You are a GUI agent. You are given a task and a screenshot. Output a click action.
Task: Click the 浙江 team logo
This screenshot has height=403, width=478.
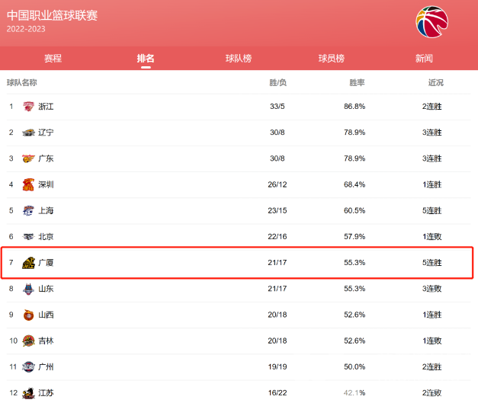pos(28,107)
